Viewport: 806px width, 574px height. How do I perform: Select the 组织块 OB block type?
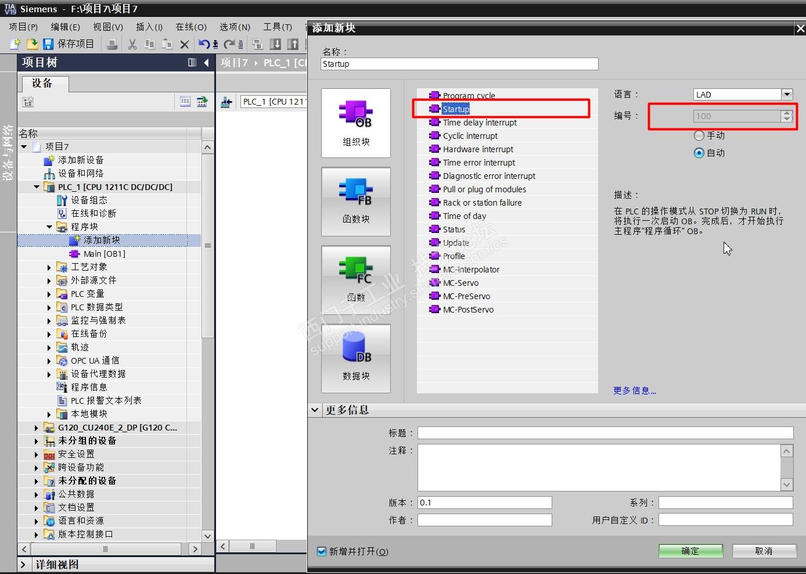[x=356, y=123]
